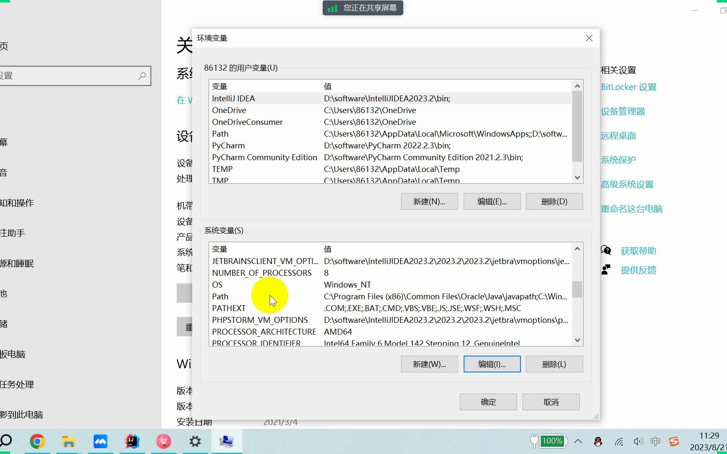This screenshot has height=454, width=727.
Task: Open 远程桌面 link
Action: [618, 136]
